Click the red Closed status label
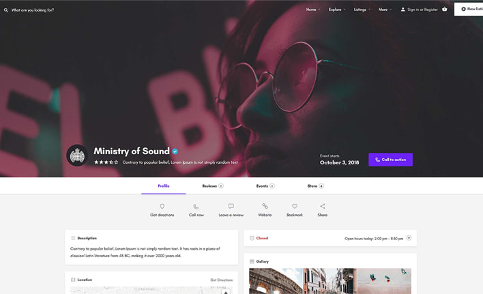This screenshot has height=294, width=483. [262, 238]
